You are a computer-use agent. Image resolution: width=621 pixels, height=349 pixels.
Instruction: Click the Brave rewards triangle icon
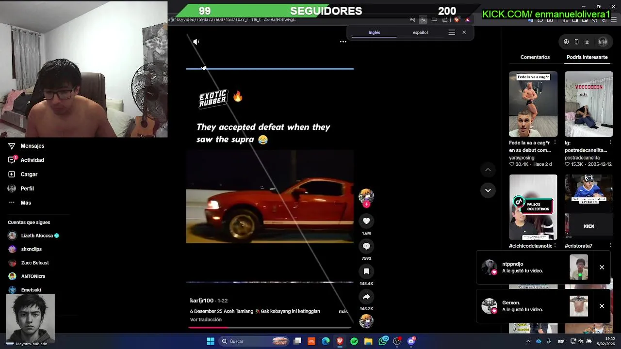click(x=467, y=20)
